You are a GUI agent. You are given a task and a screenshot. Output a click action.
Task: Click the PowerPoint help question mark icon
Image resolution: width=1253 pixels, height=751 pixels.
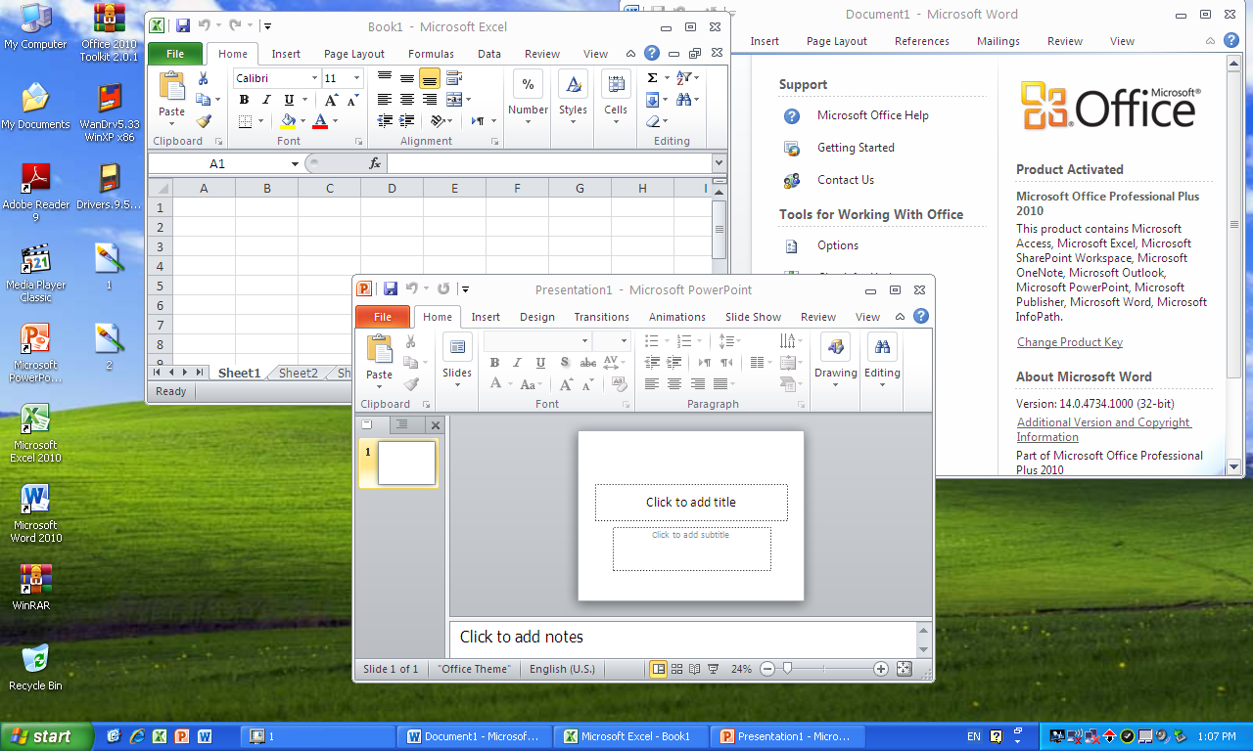click(x=921, y=316)
